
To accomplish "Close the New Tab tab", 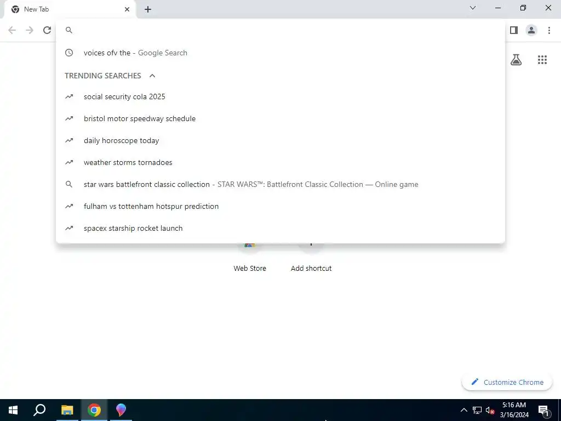I will coord(127,9).
